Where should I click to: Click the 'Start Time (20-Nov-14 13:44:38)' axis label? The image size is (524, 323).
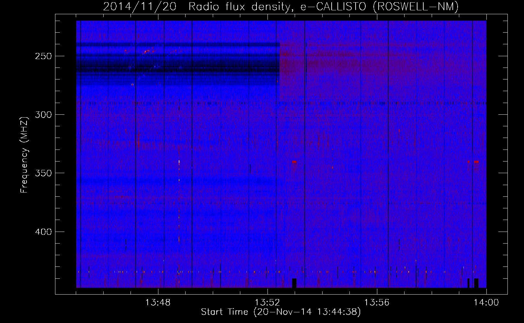(x=280, y=312)
